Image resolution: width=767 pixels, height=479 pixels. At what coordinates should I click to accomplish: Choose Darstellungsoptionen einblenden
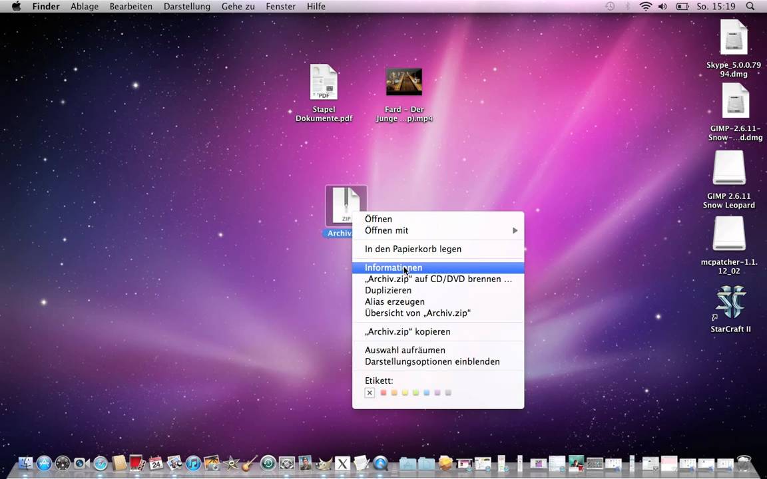coord(438,361)
